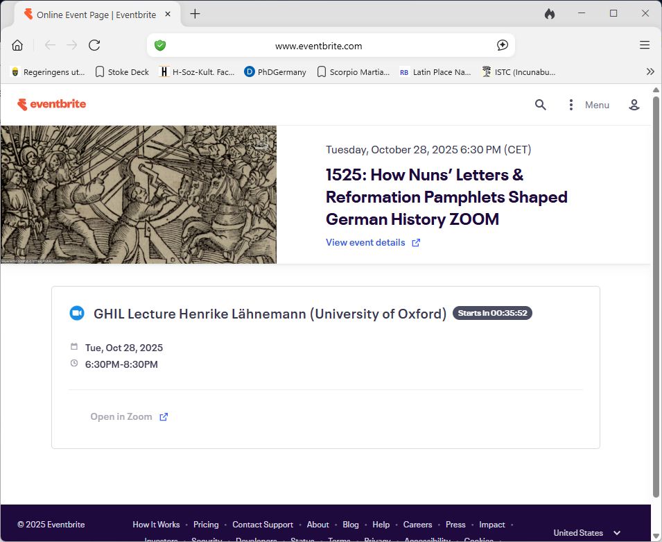Screen dimensions: 662x542
Task: Click the green site security shield in address bar
Action: 160,44
